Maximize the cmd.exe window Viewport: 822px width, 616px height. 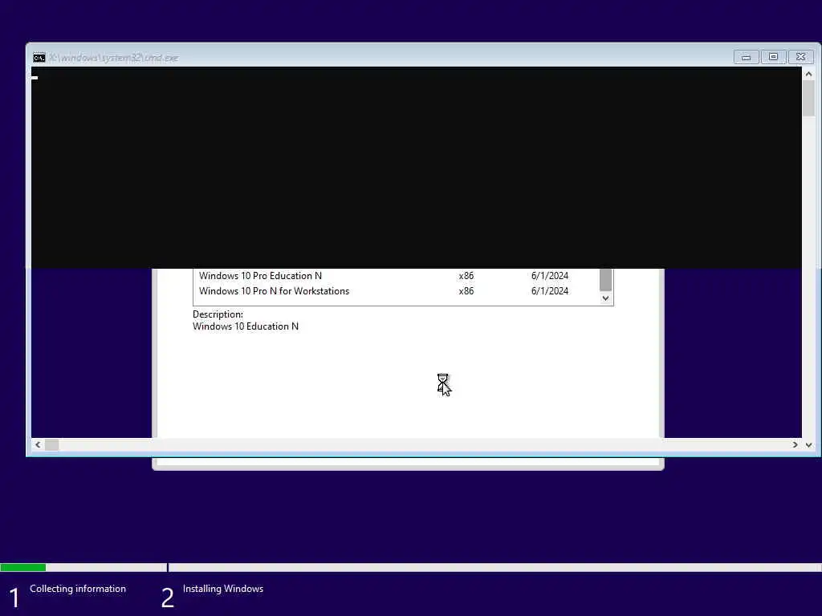point(773,57)
